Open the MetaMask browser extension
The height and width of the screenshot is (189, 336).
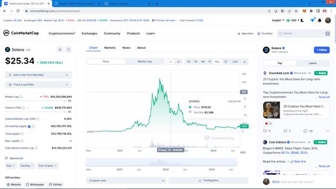(x=304, y=11)
